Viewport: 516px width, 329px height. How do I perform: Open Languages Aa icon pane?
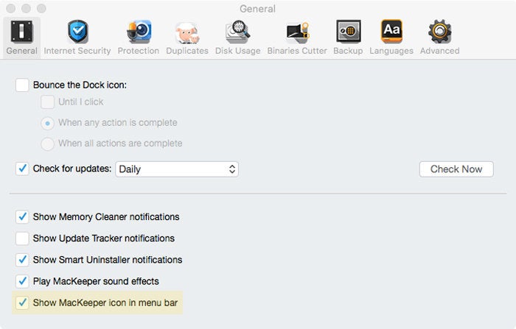[x=391, y=32]
